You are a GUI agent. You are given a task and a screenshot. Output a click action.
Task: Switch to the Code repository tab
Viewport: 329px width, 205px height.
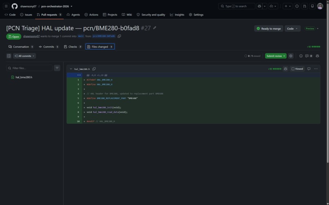(x=10, y=15)
